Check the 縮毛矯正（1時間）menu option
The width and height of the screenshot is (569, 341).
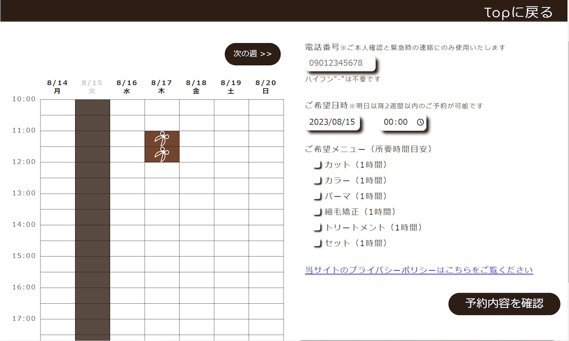pos(318,212)
